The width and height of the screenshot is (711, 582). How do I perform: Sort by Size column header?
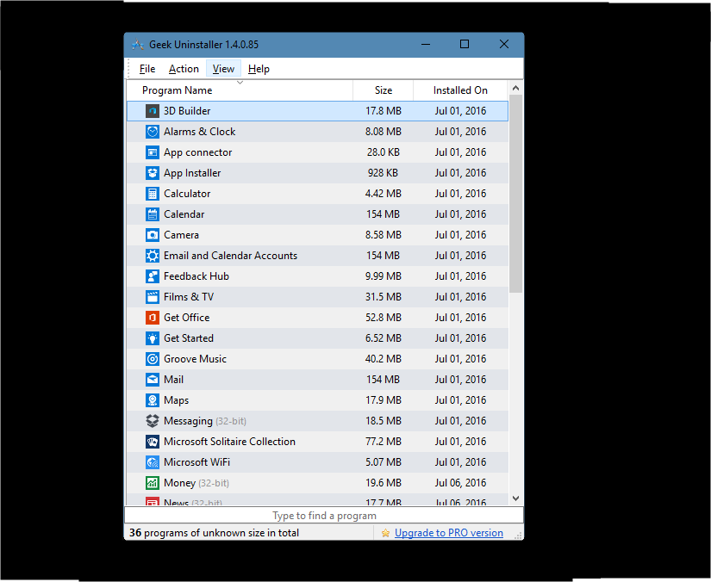[384, 90]
